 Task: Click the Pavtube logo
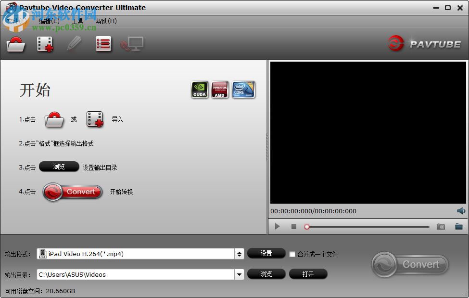click(x=424, y=44)
